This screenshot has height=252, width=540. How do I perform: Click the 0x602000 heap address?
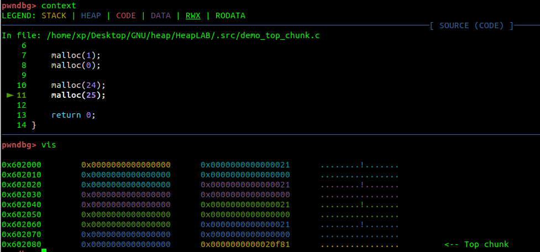coord(22,165)
